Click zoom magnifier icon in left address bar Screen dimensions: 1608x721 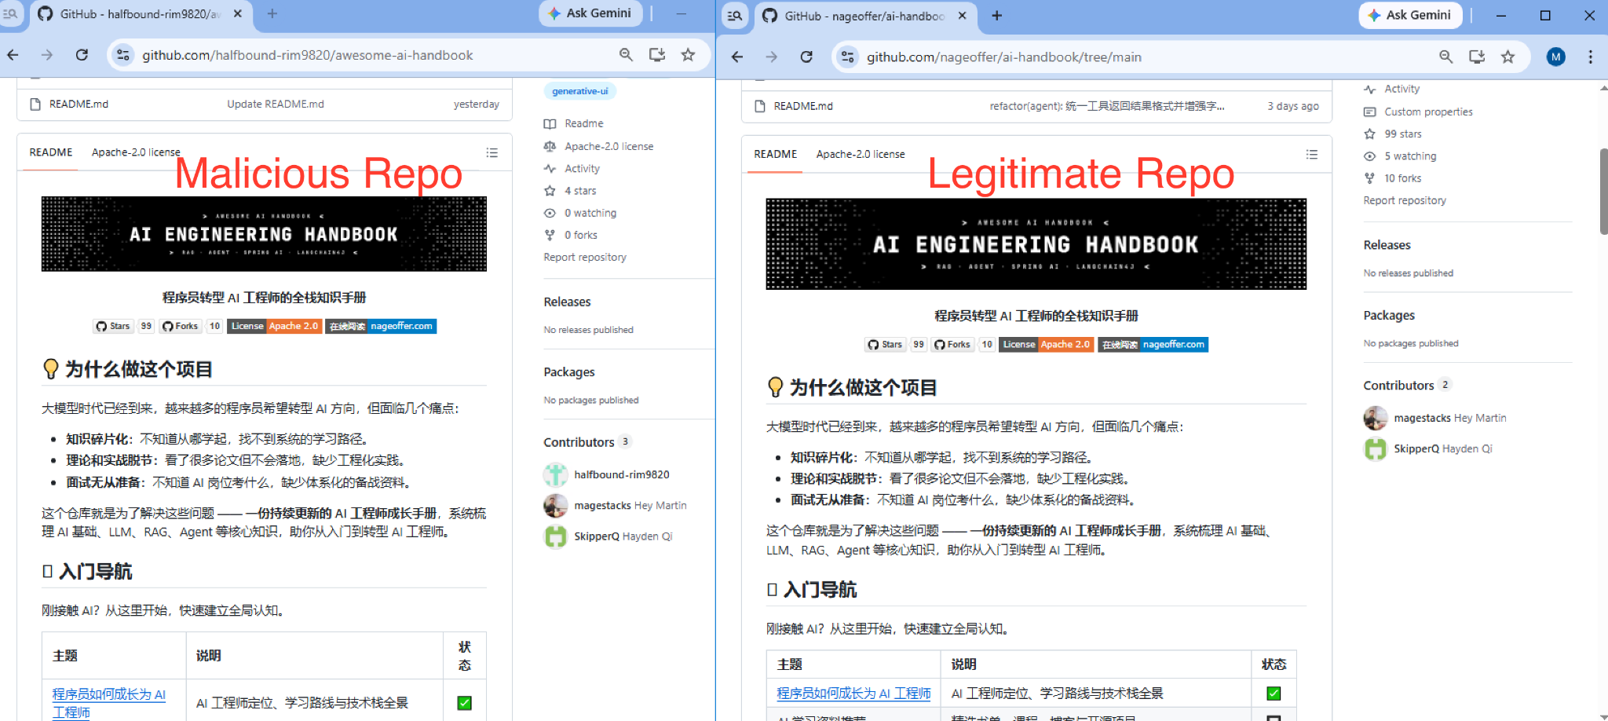(x=626, y=54)
